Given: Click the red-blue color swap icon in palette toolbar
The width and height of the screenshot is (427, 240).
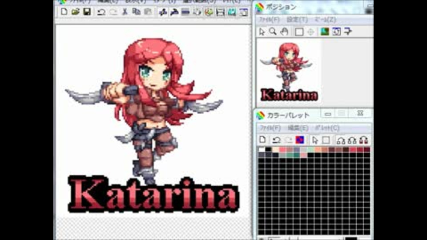Looking at the screenshot, I should (x=300, y=140).
